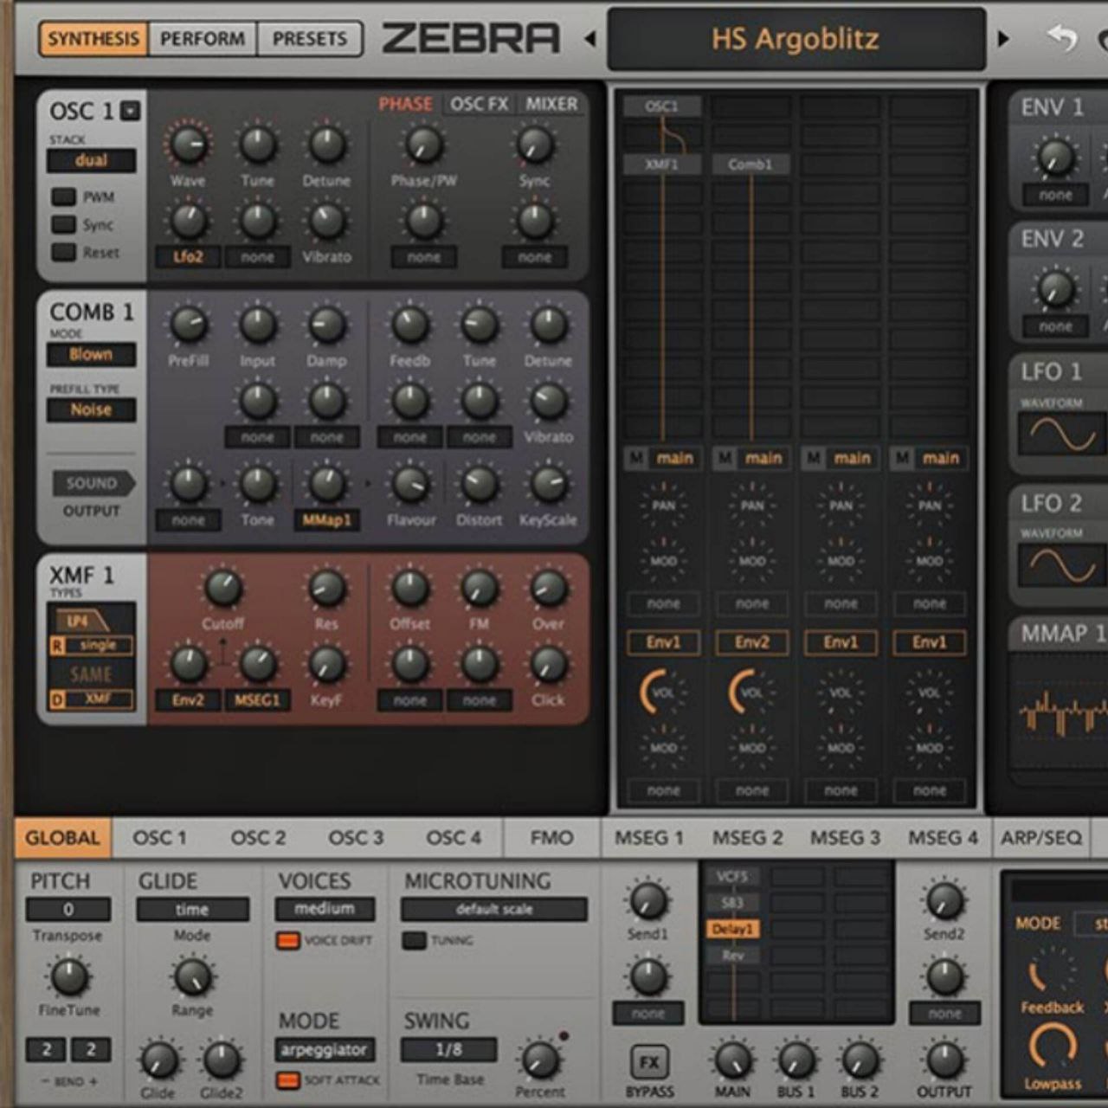The image size is (1108, 1108).
Task: Click the bend down value box
Action: coord(47,1050)
